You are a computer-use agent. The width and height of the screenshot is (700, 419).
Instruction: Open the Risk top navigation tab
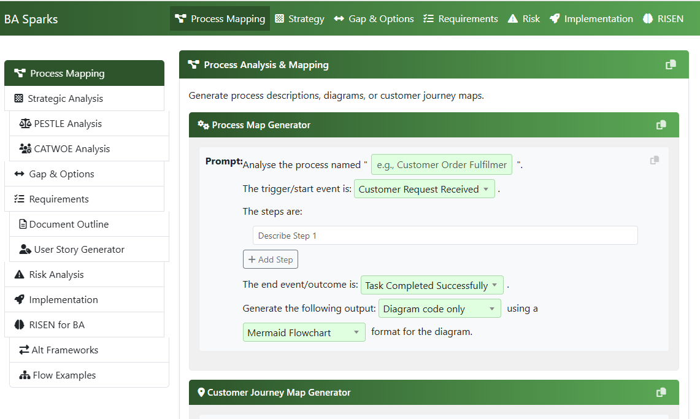tap(524, 19)
